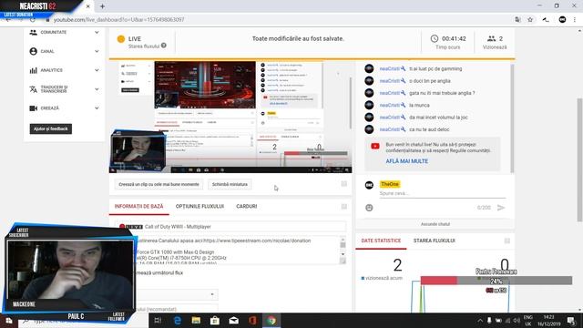This screenshot has height=328, width=583.
Task: Click Chrome icon in taskbar
Action: [x=271, y=320]
